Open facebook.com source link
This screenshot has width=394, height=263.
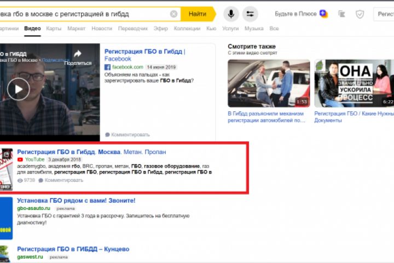coord(128,67)
